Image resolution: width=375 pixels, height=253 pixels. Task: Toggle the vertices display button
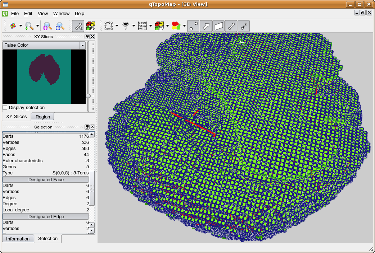tap(193, 26)
